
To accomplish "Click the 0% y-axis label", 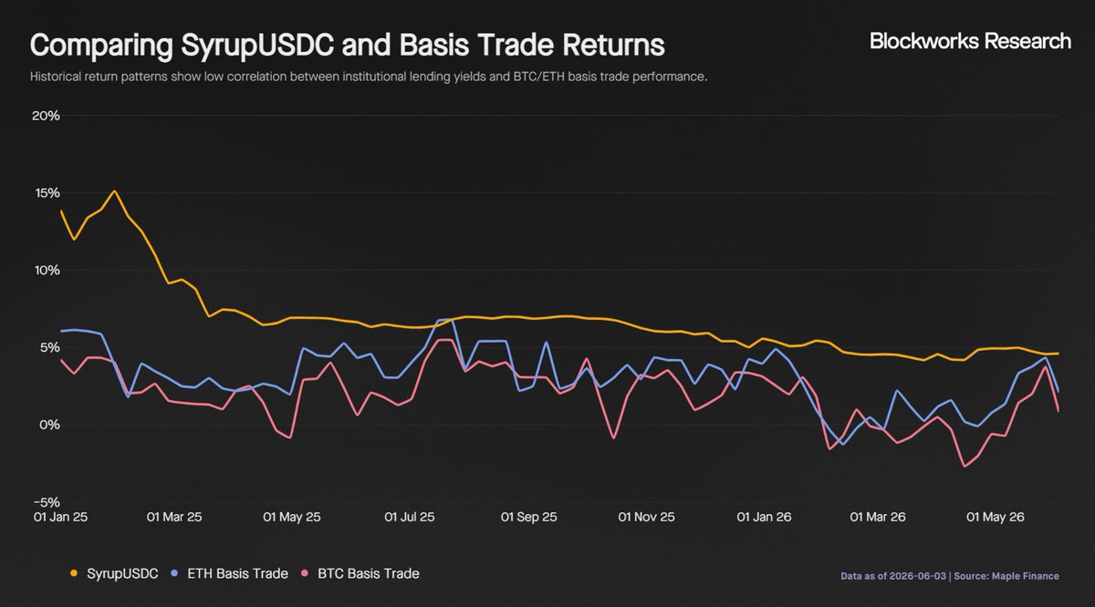I will click(48, 425).
